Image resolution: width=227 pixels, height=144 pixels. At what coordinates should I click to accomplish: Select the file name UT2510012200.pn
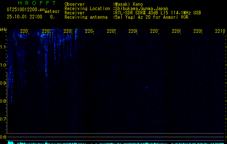point(26,10)
